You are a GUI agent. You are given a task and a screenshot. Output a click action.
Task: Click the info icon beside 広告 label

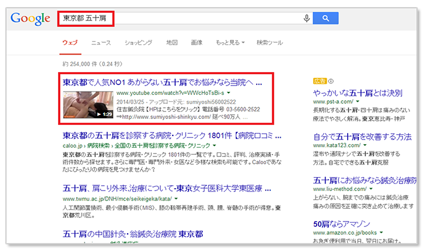coord(331,81)
